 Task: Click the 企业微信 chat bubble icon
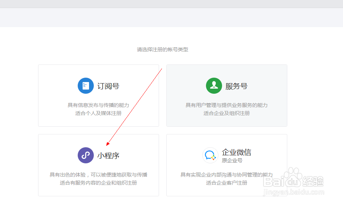click(x=210, y=155)
